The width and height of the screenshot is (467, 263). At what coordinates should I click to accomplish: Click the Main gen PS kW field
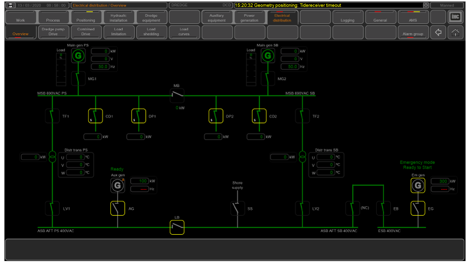[x=100, y=51]
